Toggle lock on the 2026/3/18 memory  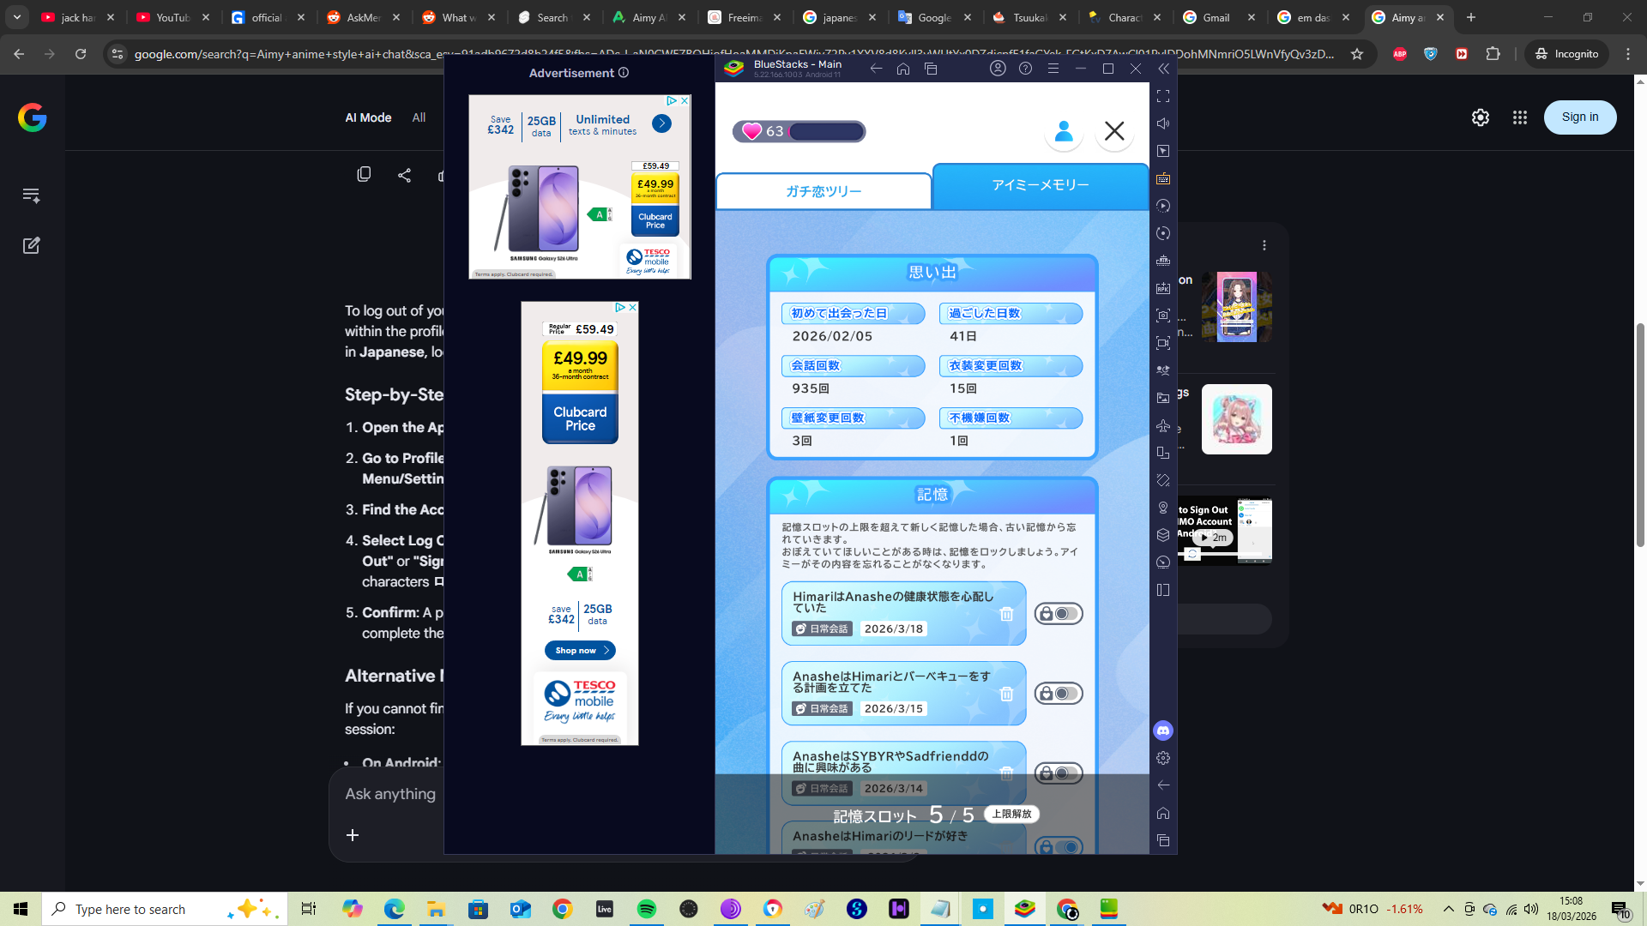click(x=1059, y=614)
